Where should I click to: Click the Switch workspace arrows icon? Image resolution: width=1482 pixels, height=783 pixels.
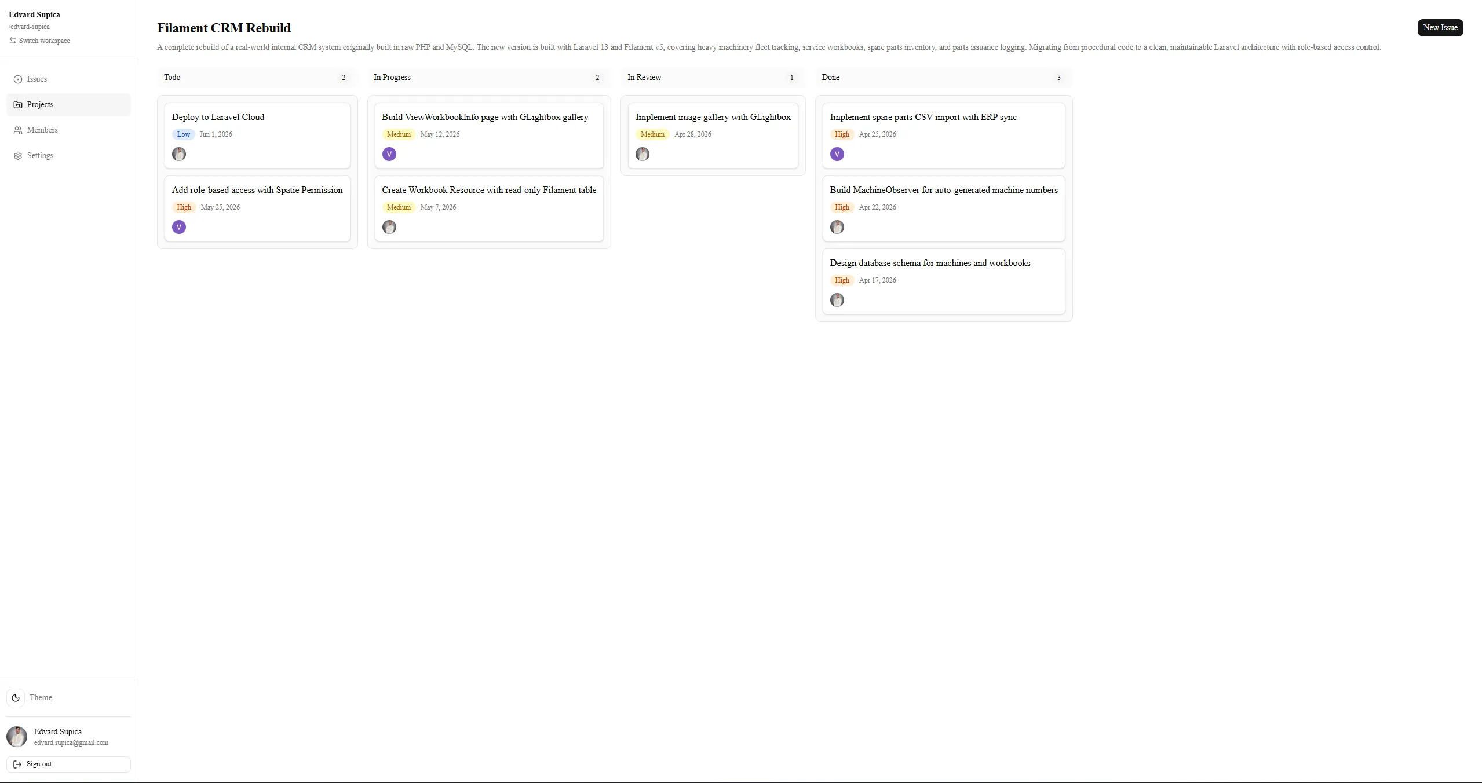tap(13, 41)
